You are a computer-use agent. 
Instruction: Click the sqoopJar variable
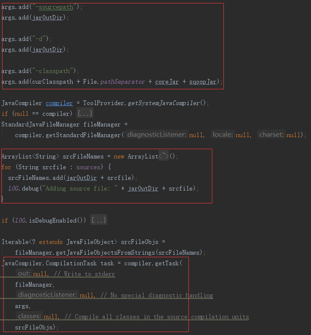pyautogui.click(x=202, y=82)
